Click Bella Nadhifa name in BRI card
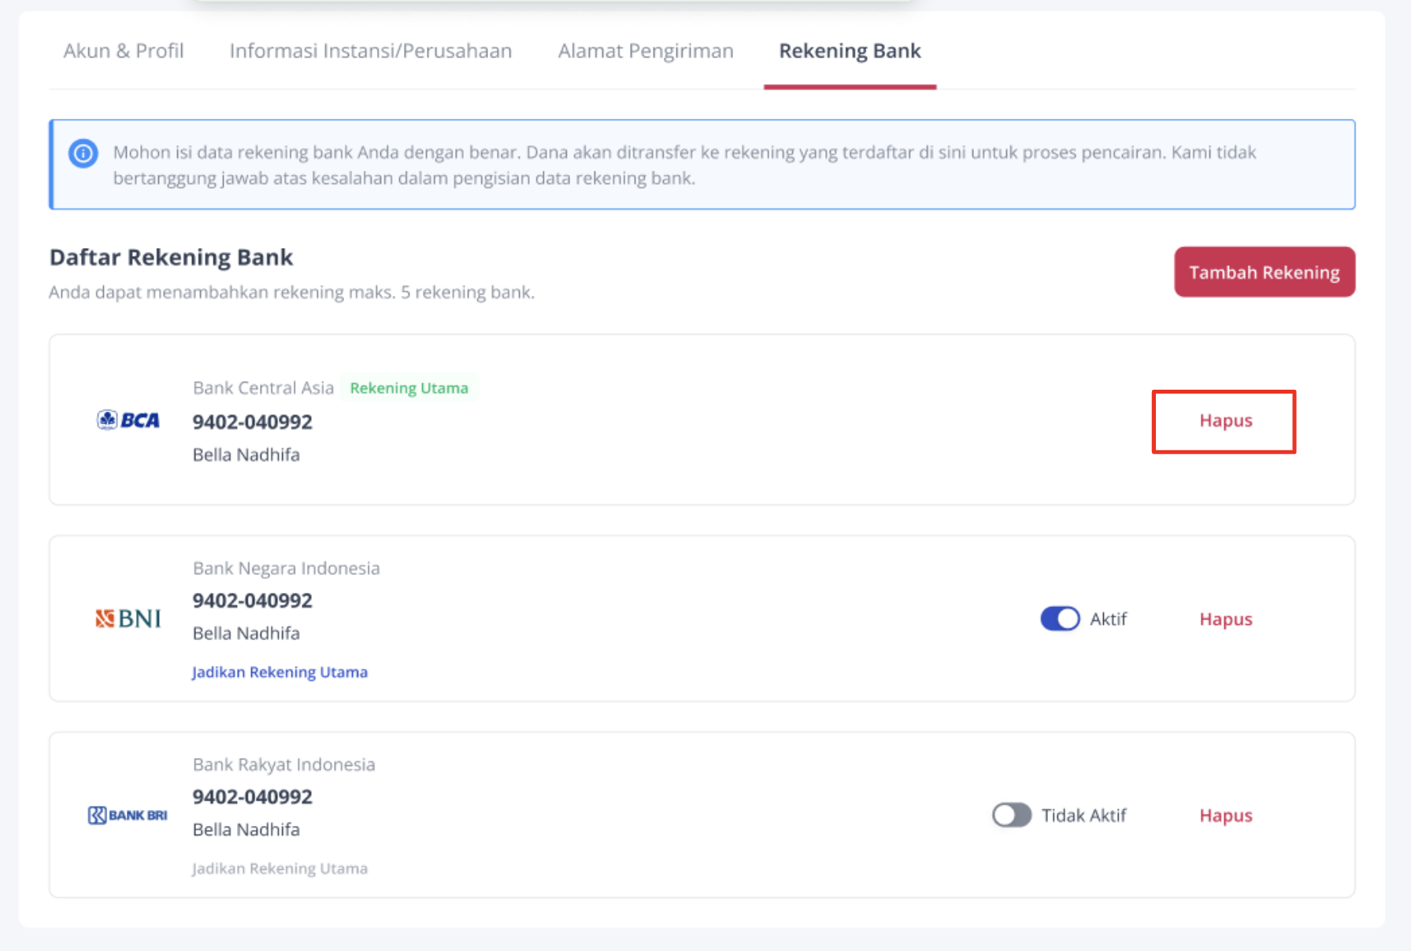Screen dimensions: 1411x951 [246, 830]
